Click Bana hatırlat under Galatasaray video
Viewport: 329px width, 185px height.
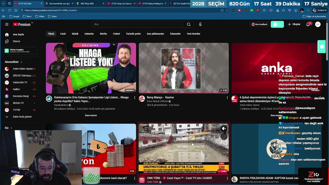[91, 115]
